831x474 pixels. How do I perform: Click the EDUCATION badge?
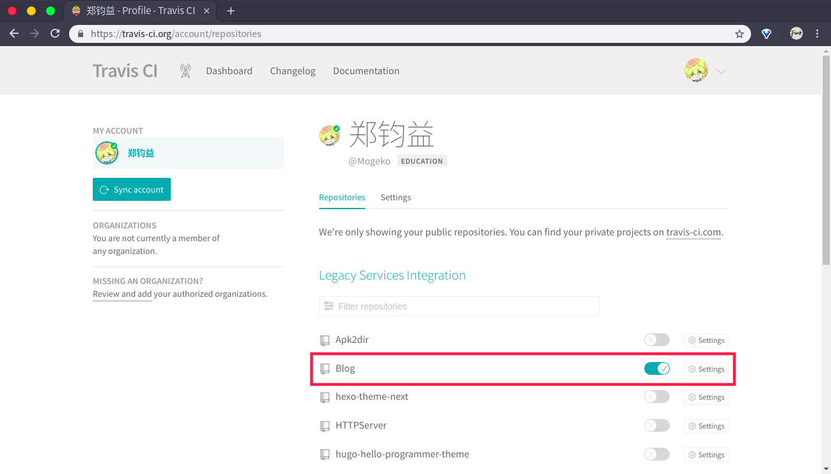(422, 161)
